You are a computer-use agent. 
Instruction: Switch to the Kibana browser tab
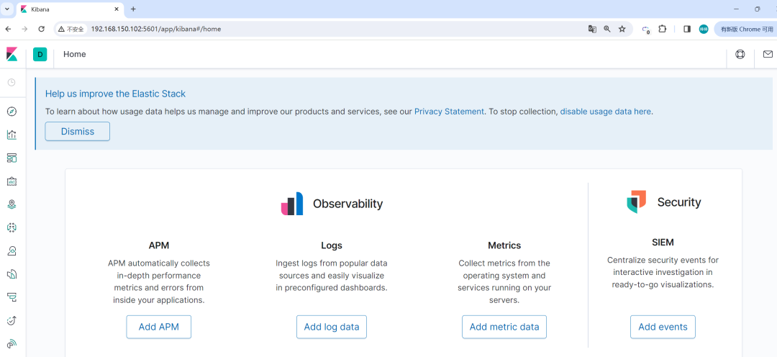pos(65,9)
